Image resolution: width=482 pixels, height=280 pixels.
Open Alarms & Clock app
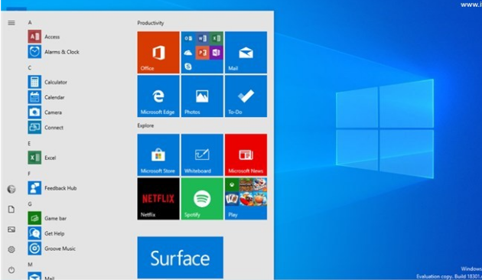[54, 51]
